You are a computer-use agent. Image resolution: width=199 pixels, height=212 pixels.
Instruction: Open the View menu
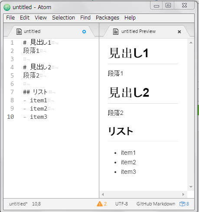point(41,18)
